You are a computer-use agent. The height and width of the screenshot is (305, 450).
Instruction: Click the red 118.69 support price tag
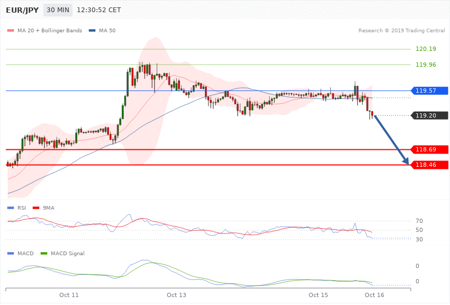pyautogui.click(x=430, y=149)
